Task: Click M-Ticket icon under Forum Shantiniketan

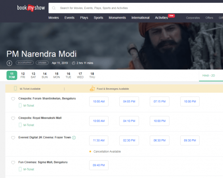Action: click(x=20, y=106)
